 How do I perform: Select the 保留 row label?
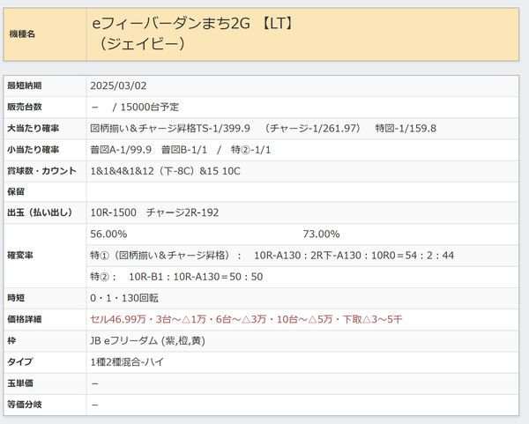[16, 192]
